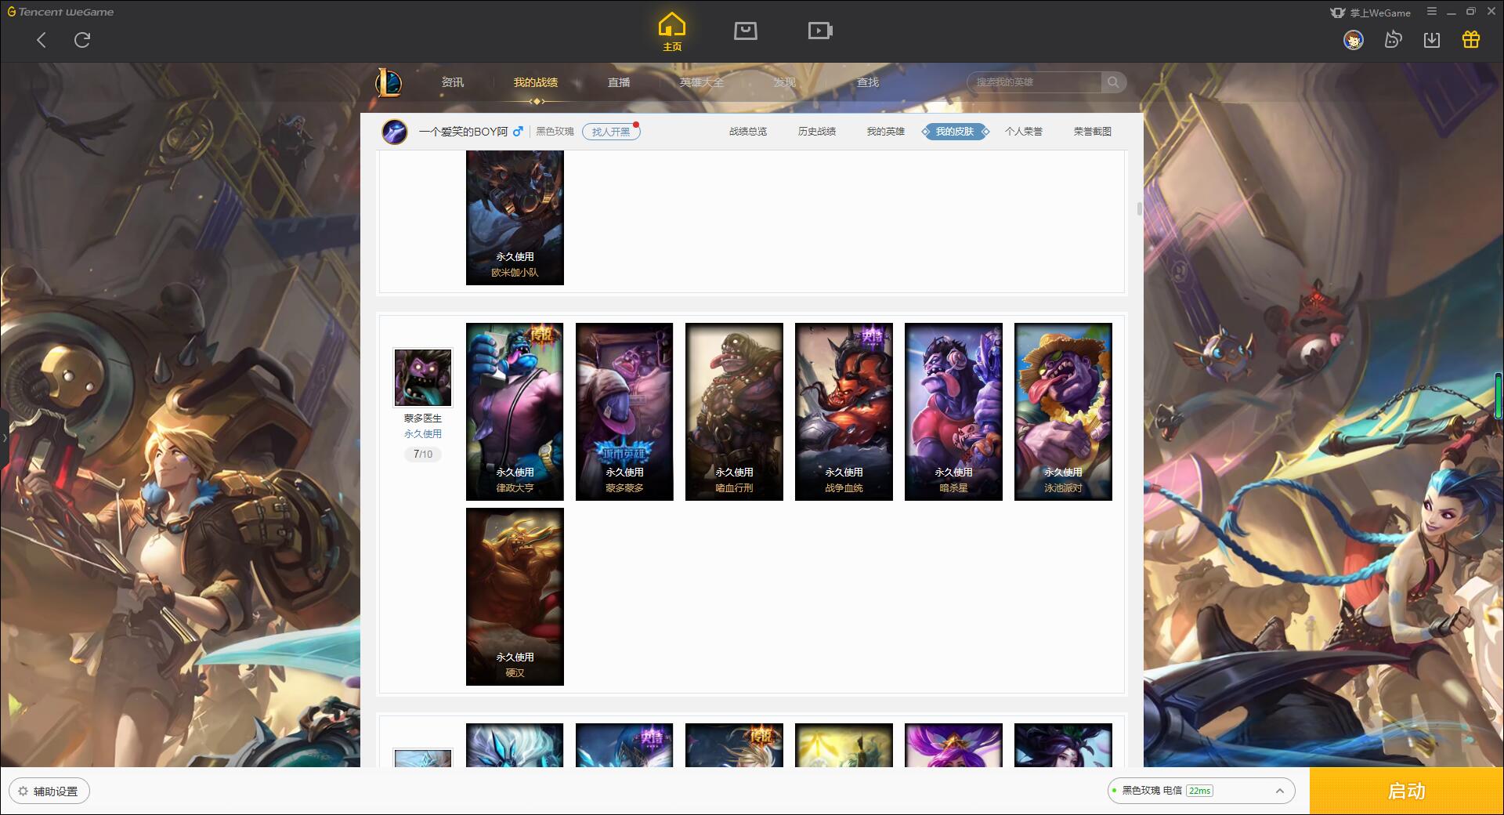Open the 资讯 news menu
The width and height of the screenshot is (1504, 815).
pyautogui.click(x=452, y=82)
